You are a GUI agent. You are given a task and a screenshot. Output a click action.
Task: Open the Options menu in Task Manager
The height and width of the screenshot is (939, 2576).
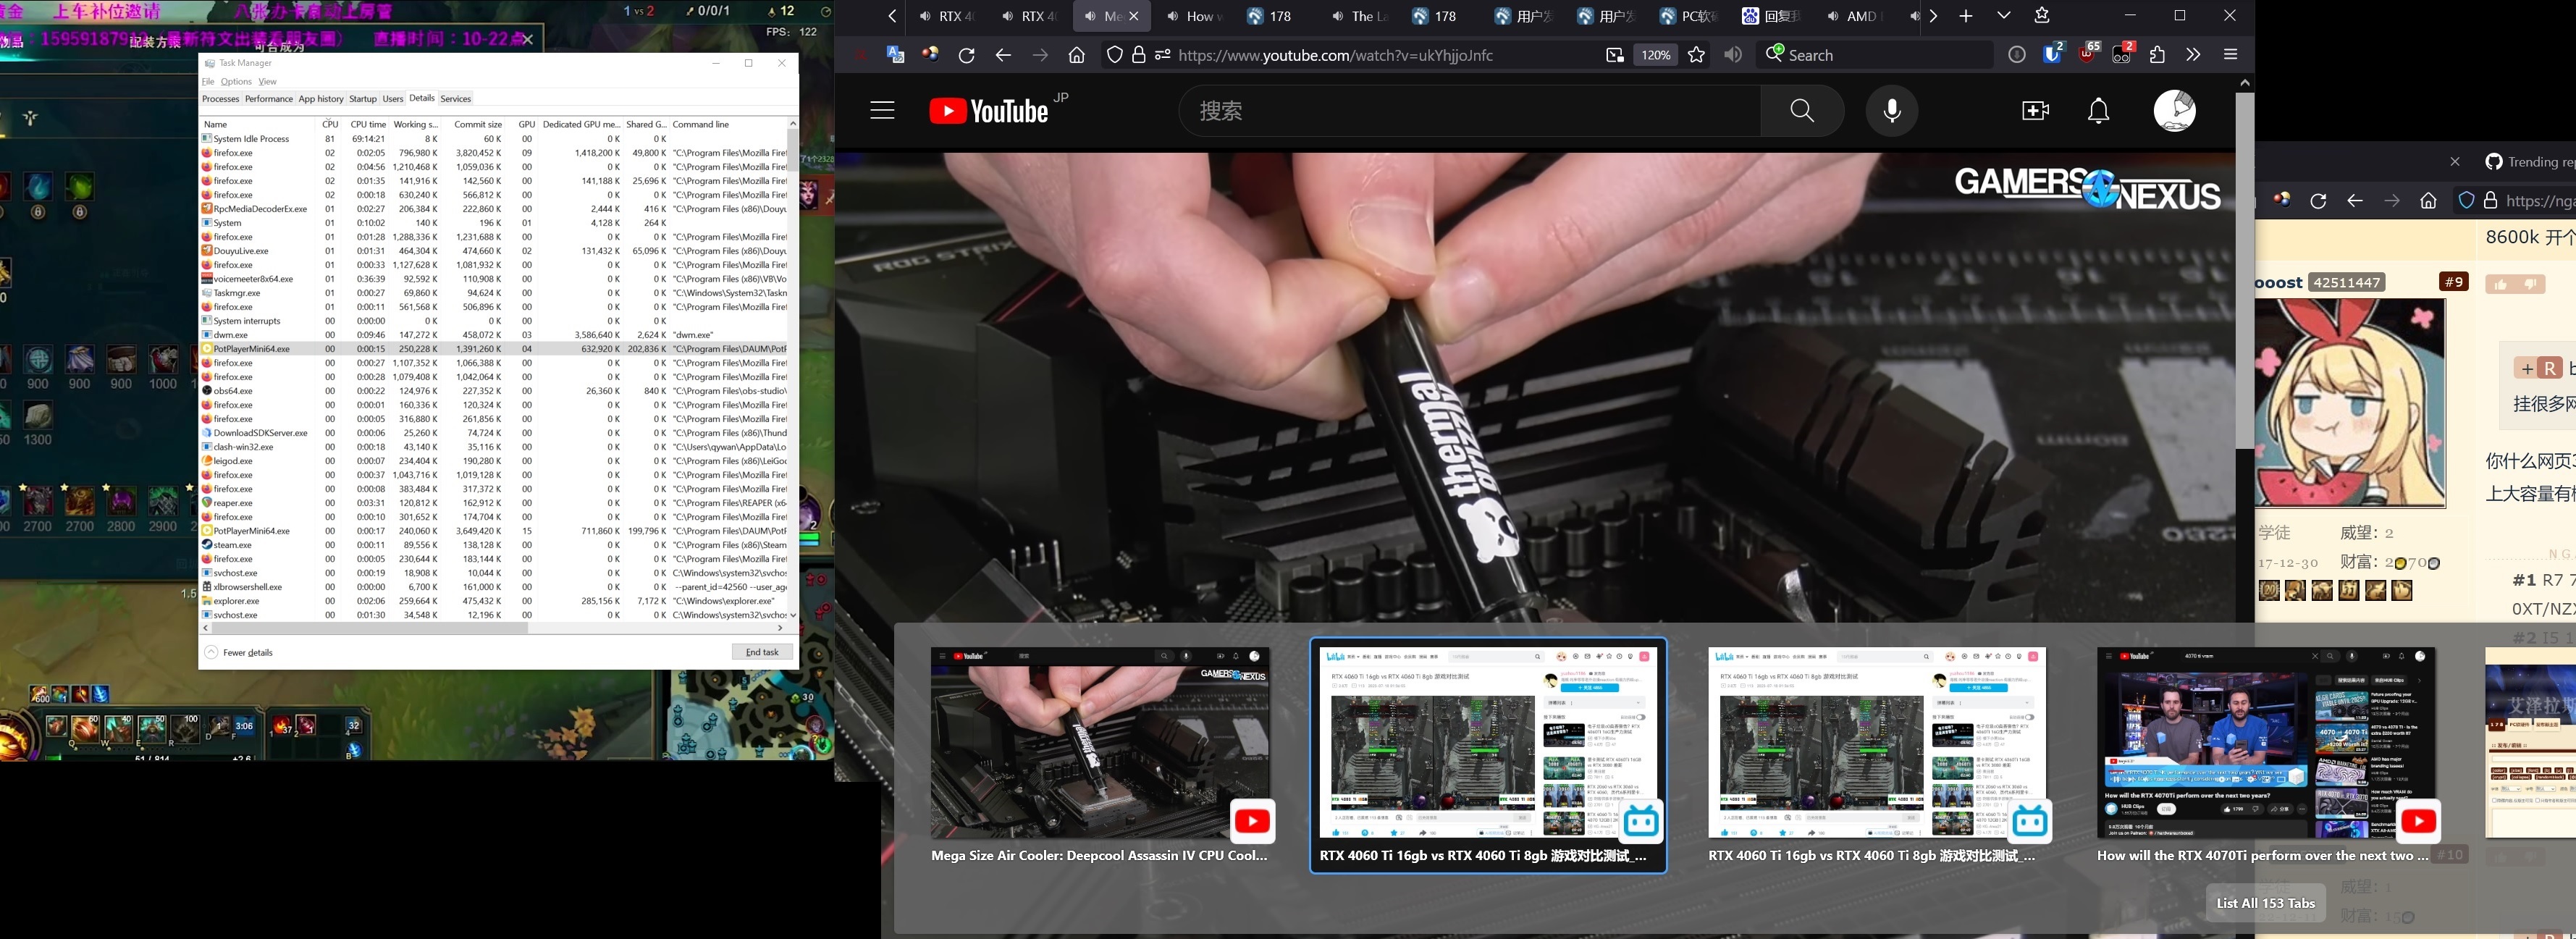(x=236, y=81)
